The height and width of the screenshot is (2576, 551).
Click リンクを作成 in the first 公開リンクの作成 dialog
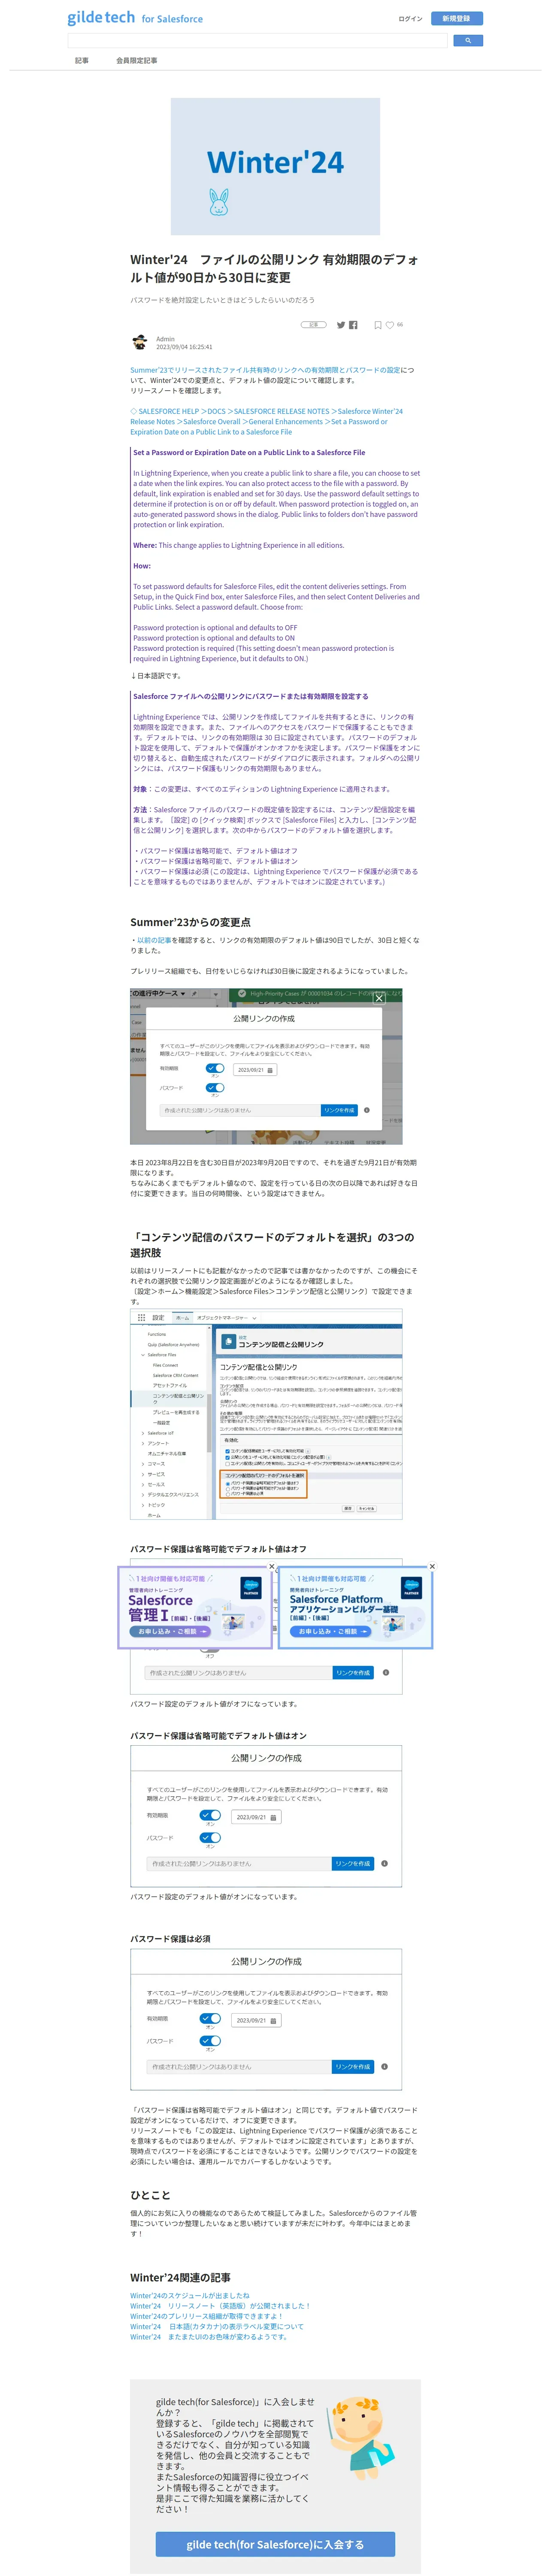(x=339, y=1110)
